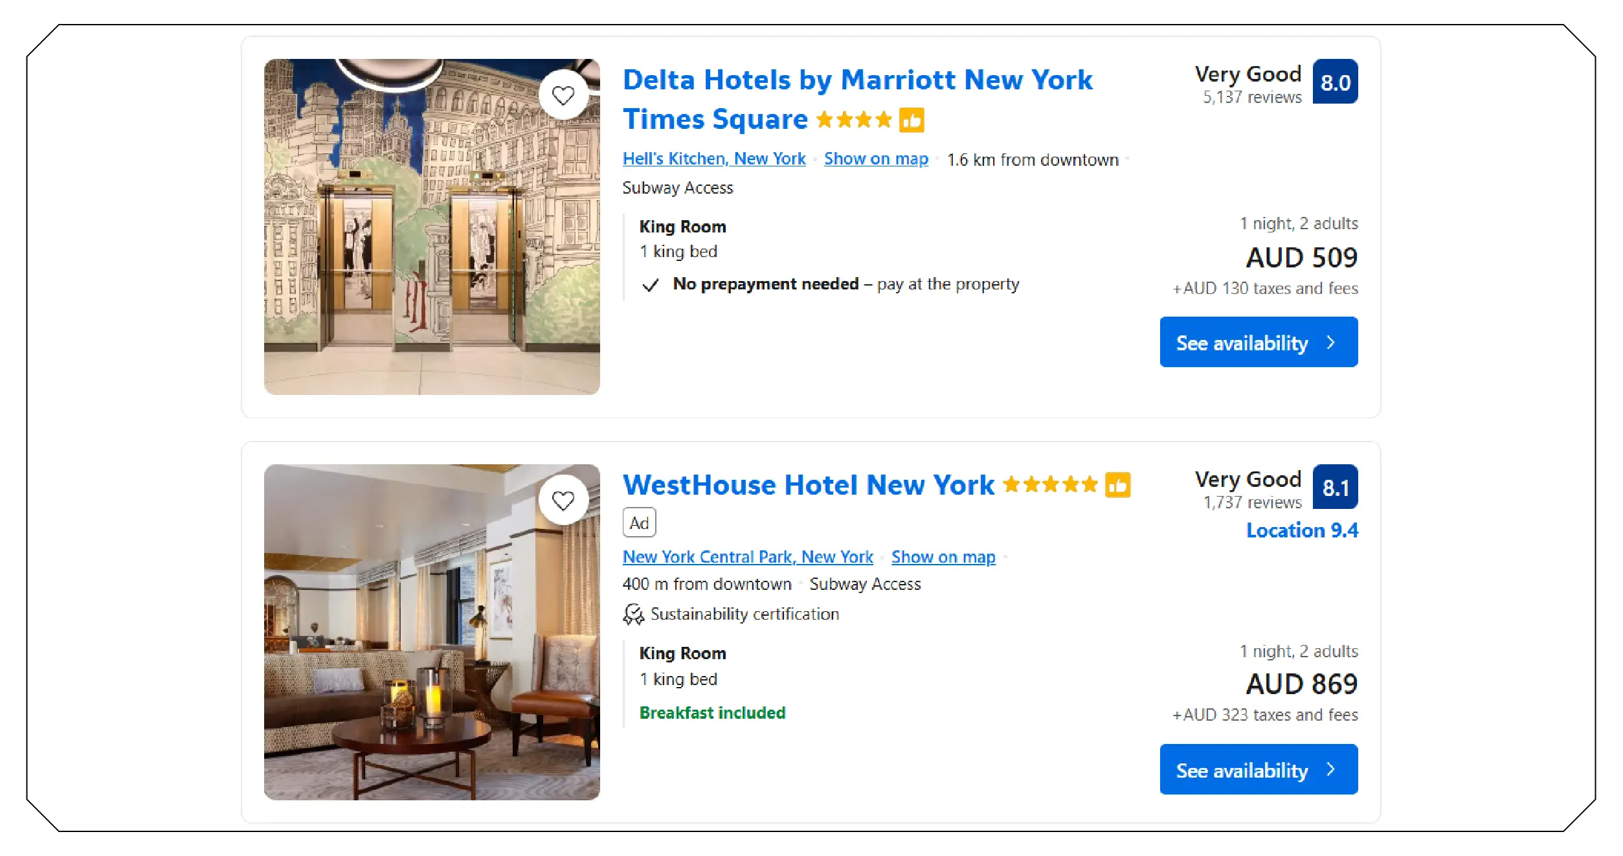The width and height of the screenshot is (1623, 856).
Task: Open the Delta Hotels elevator lobby photo
Action: [432, 246]
